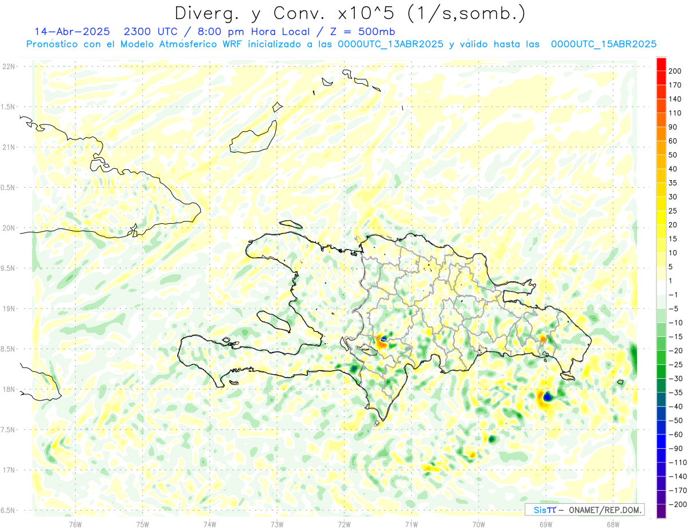Click the '0000UTC_13ABR2025' initialization time
Viewport: 688px width, 532px height.
point(390,44)
